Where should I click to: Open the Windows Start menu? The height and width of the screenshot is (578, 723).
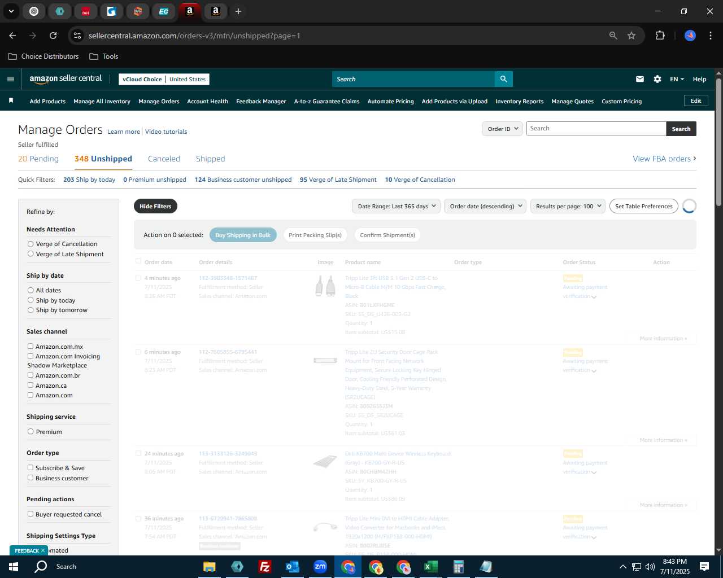(14, 567)
